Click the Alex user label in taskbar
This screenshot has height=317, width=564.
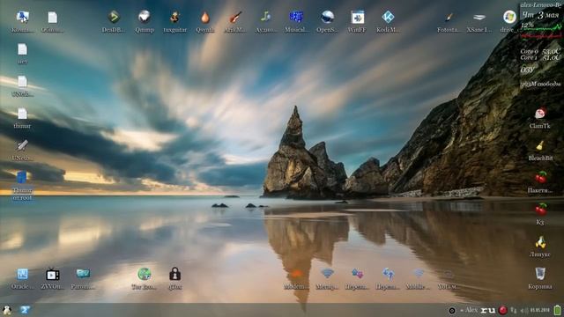coord(471,310)
